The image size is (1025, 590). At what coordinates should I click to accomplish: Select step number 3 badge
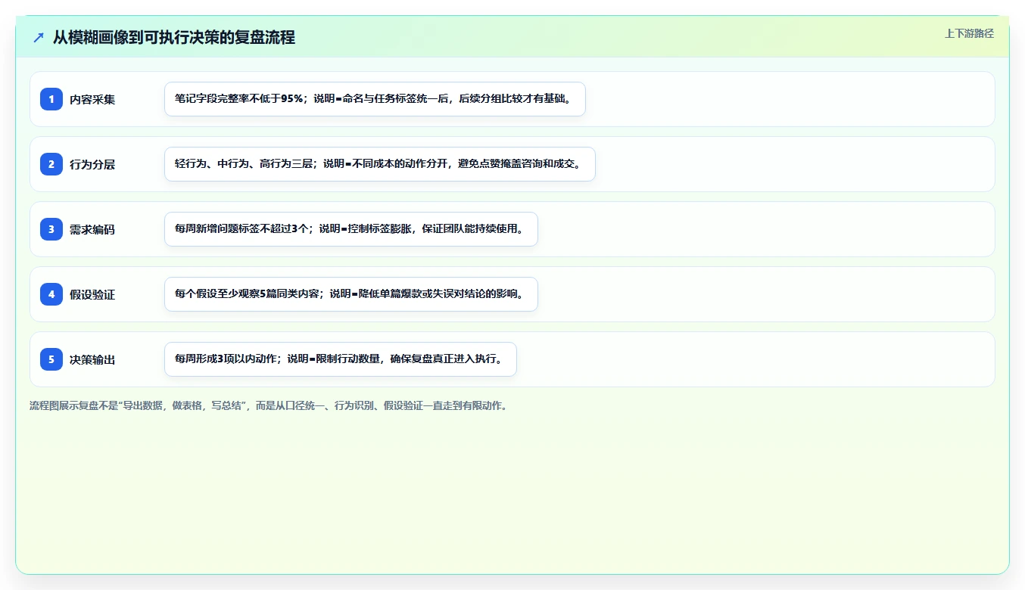(x=51, y=229)
